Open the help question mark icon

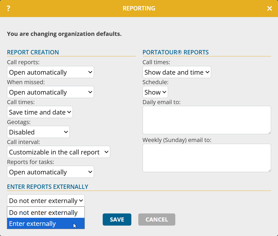click(x=8, y=8)
